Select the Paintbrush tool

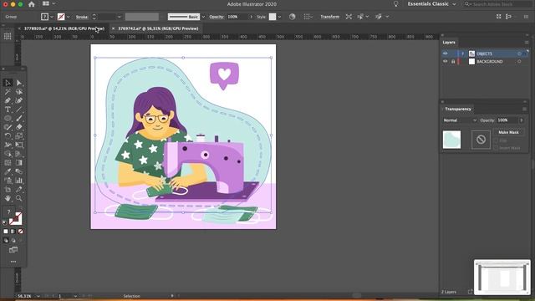pos(19,118)
